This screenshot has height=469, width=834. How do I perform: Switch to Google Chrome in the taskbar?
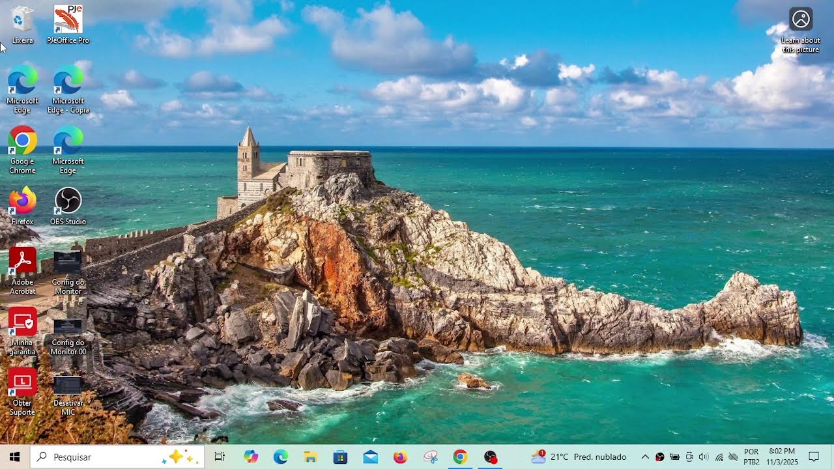pyautogui.click(x=461, y=457)
